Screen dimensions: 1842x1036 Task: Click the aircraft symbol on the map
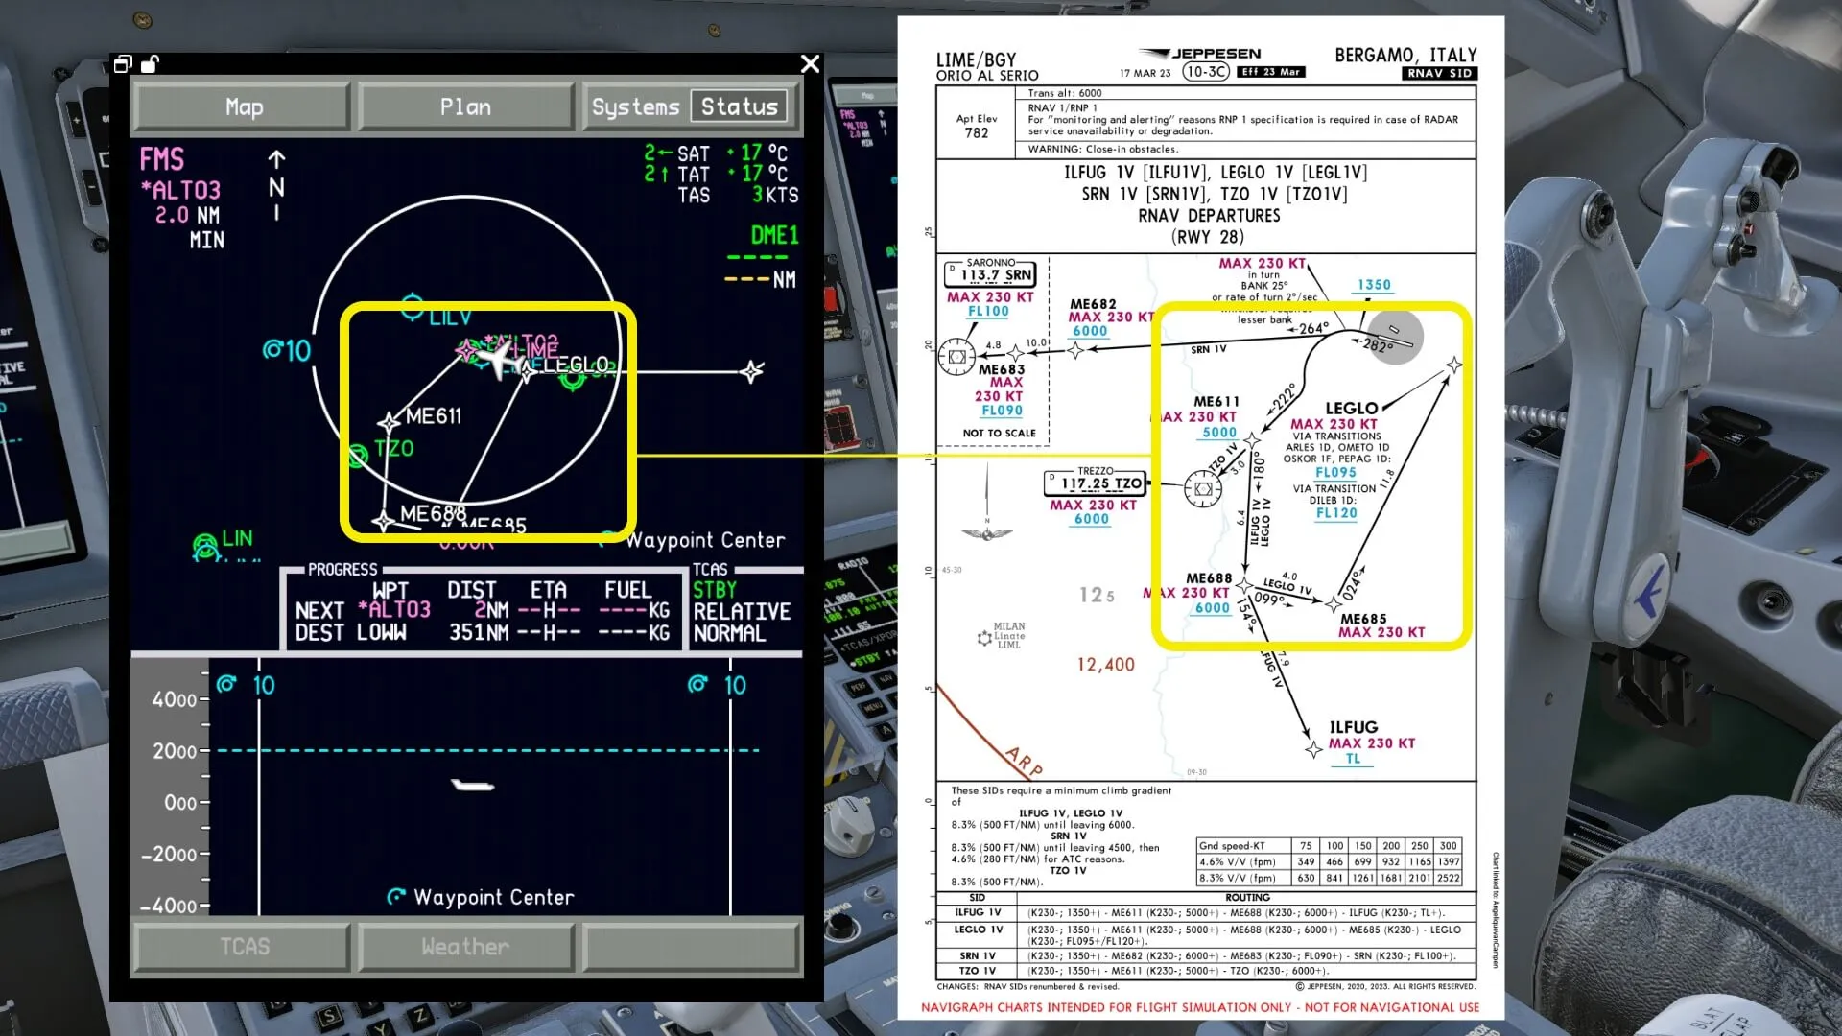[497, 359]
